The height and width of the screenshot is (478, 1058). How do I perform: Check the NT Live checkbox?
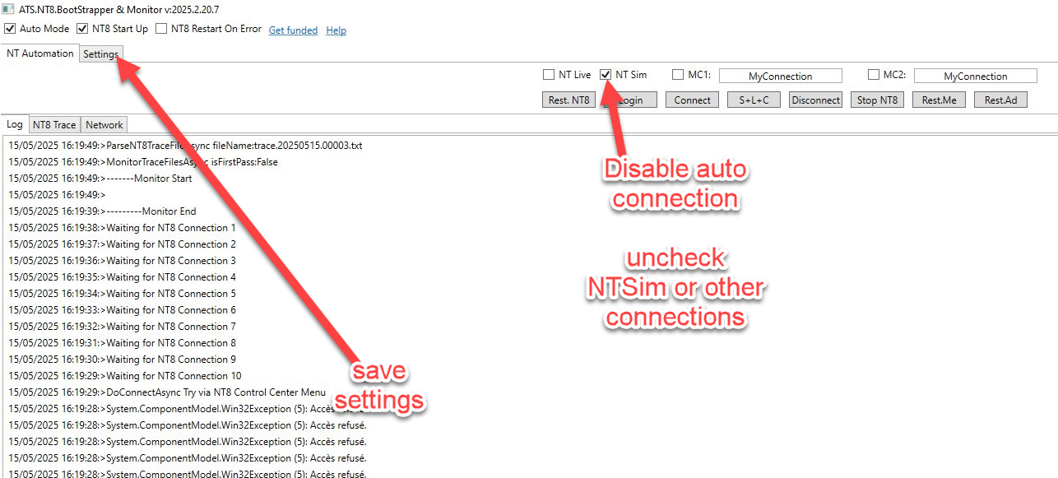click(x=549, y=75)
